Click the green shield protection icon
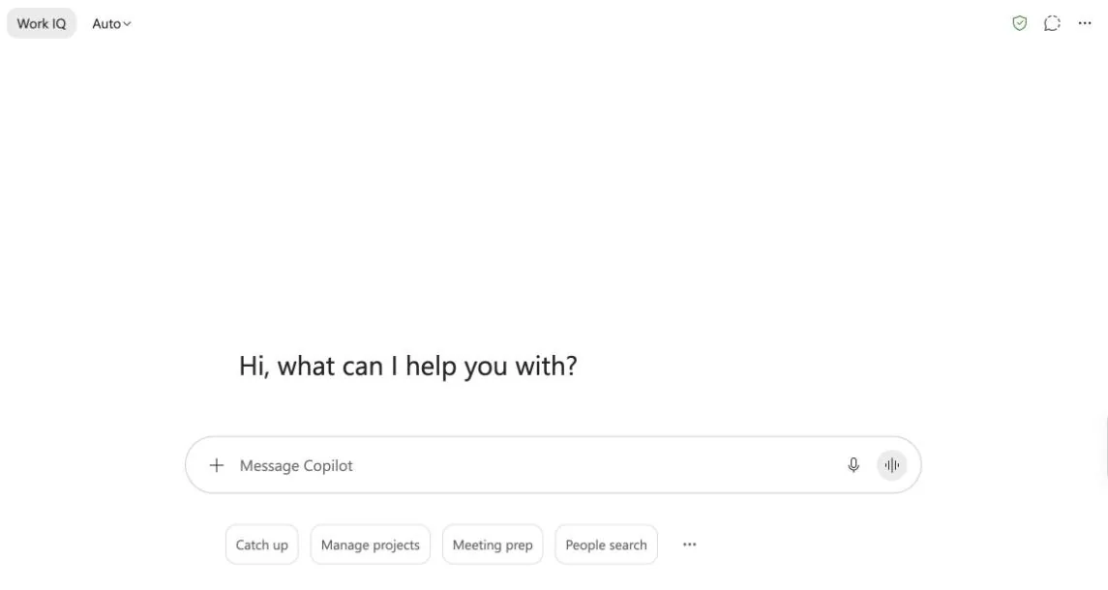 (1019, 23)
